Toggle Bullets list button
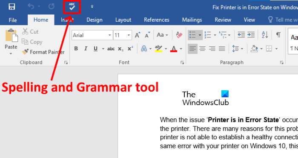Viewport: 298px width, 158px height. pyautogui.click(x=193, y=35)
